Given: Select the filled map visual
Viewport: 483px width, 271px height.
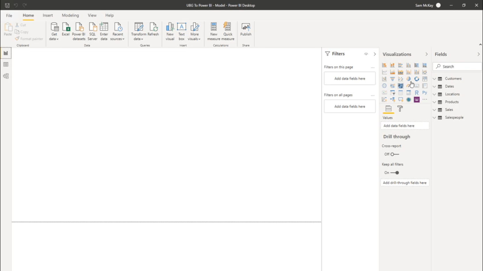Looking at the screenshot, I should 392,86.
